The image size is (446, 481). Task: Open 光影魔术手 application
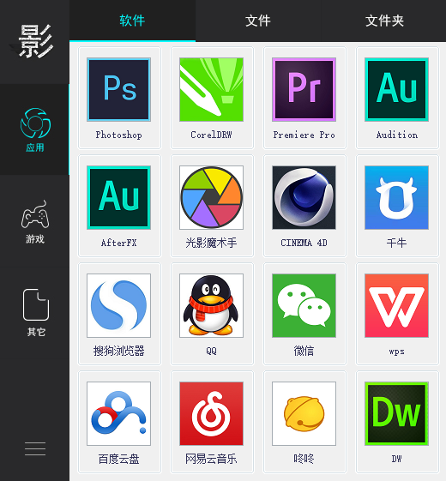(x=212, y=197)
